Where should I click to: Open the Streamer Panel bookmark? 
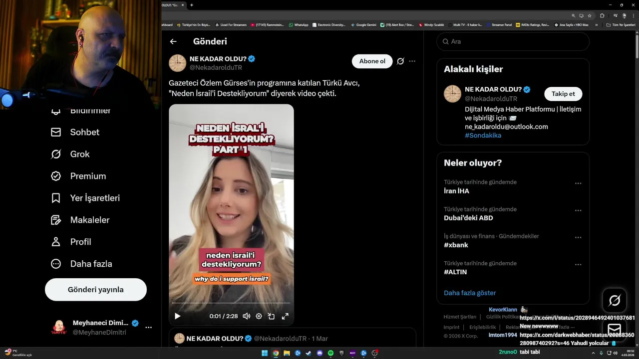pos(499,24)
